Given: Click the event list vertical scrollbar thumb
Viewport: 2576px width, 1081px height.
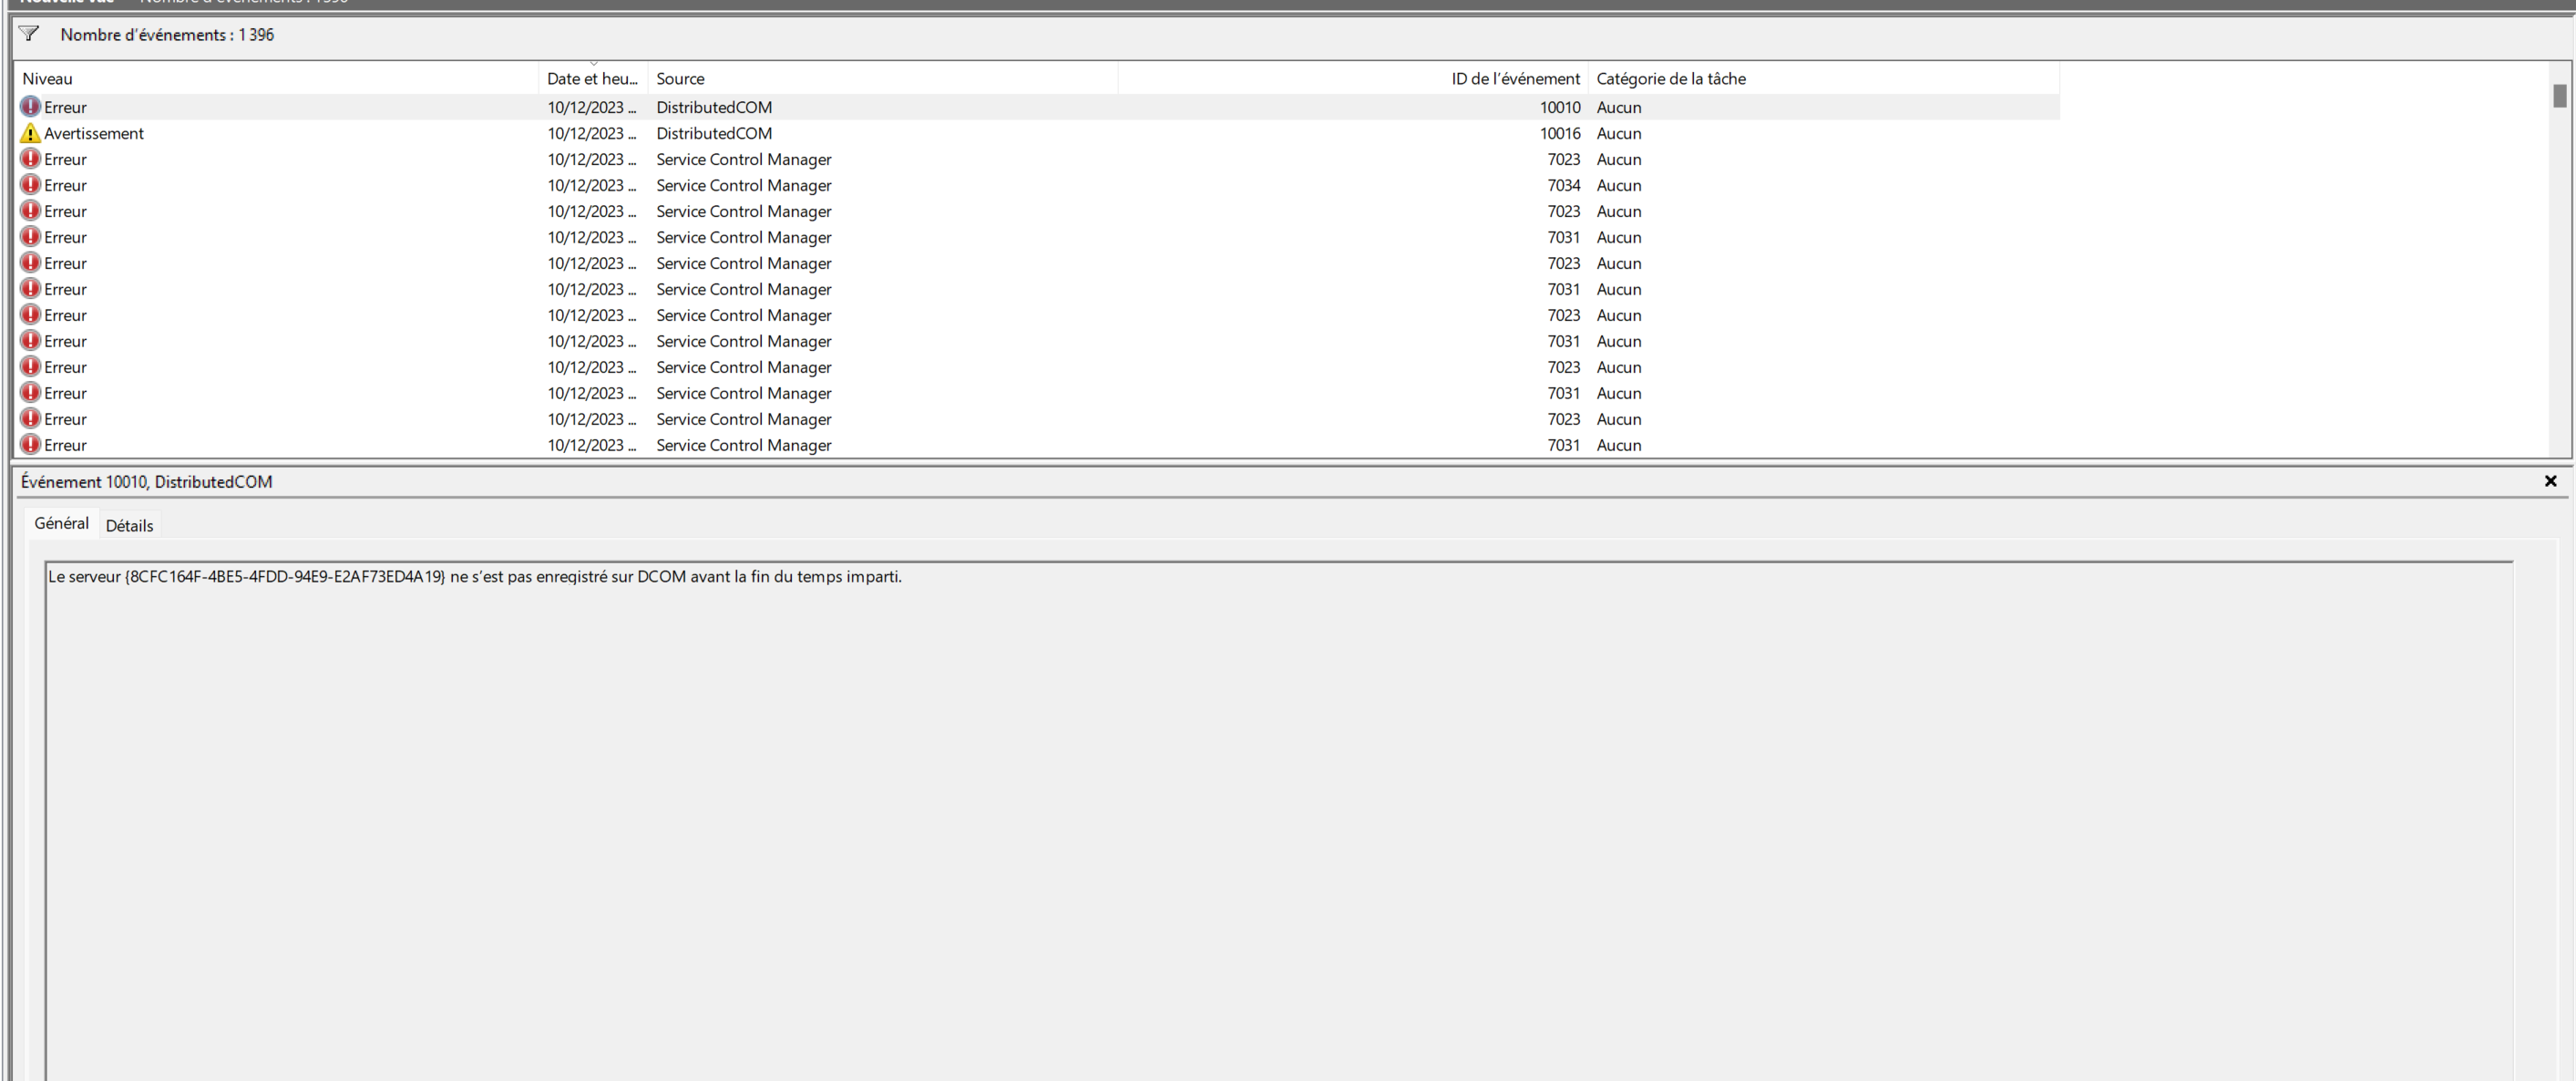Looking at the screenshot, I should [x=2559, y=96].
